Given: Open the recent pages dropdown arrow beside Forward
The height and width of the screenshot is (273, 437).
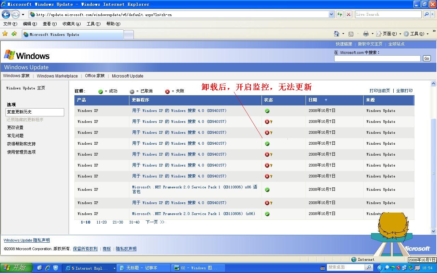Looking at the screenshot, I should click(23, 15).
